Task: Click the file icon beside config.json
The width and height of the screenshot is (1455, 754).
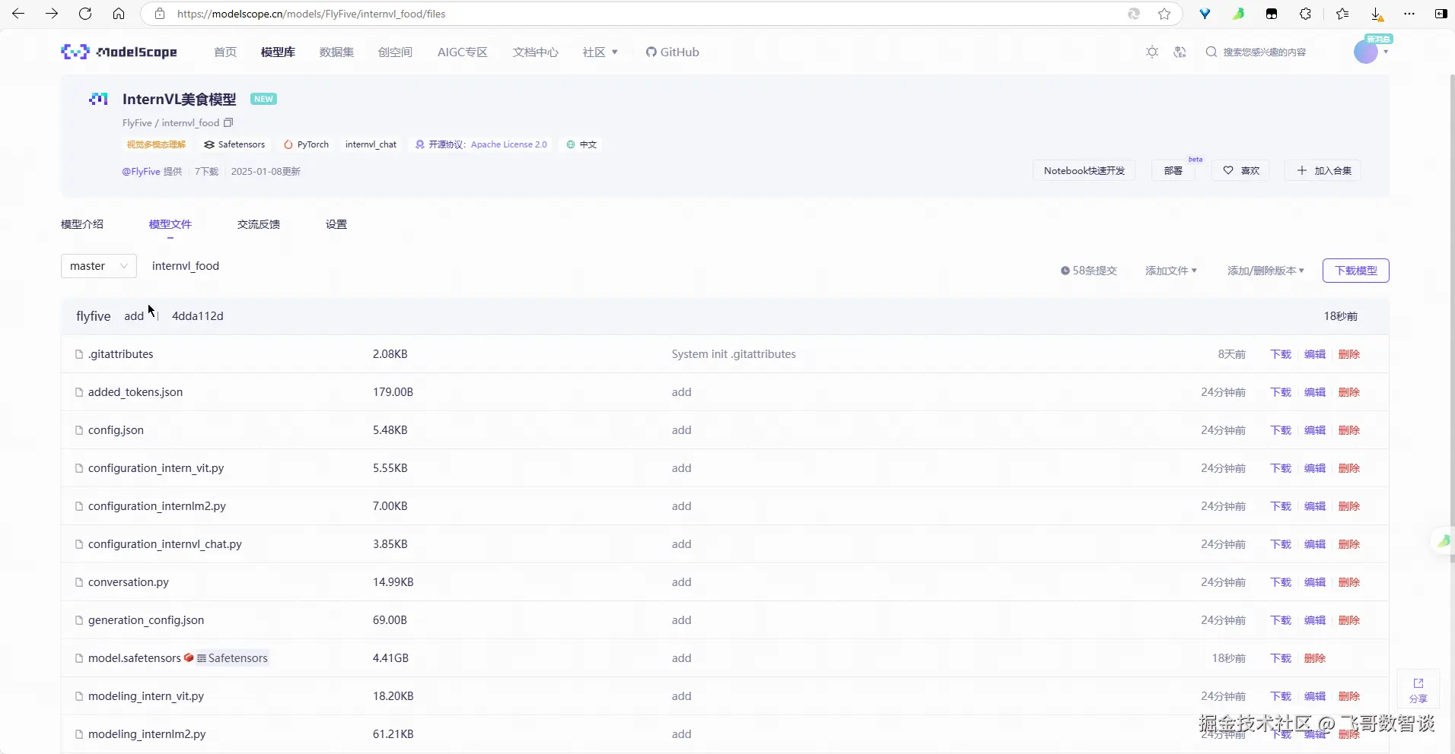Action: pyautogui.click(x=79, y=430)
